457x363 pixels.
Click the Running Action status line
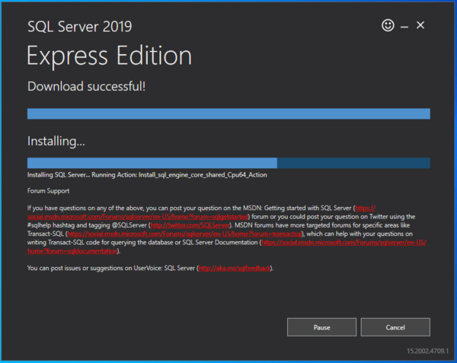click(x=147, y=175)
